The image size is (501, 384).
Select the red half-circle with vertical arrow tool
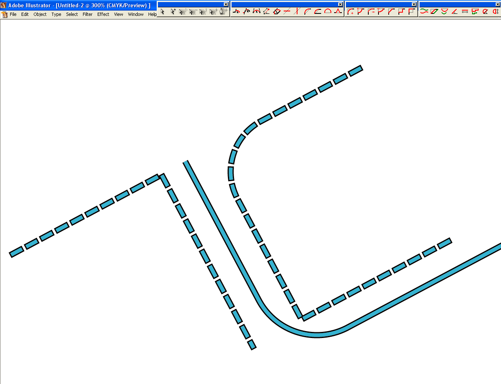(496, 11)
